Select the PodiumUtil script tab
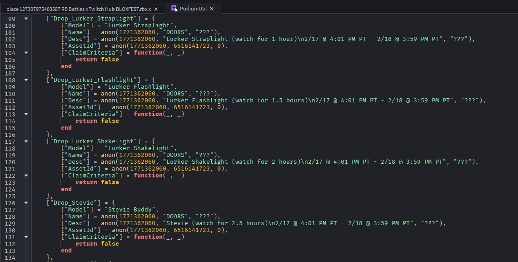Image resolution: width=518 pixels, height=262 pixels. (x=193, y=9)
